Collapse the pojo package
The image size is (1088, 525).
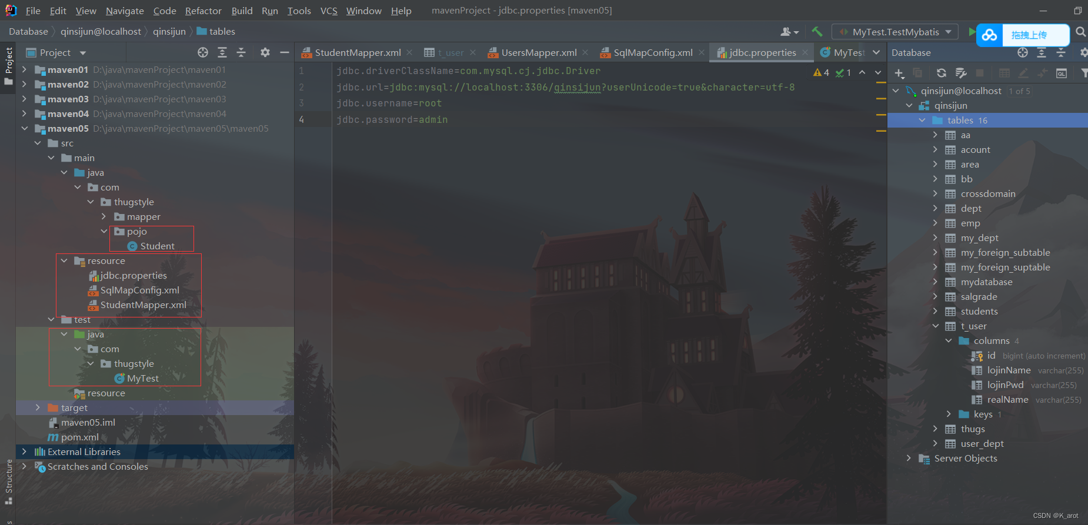click(104, 231)
